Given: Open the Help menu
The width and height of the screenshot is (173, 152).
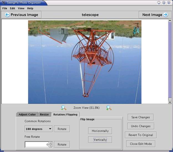Looking at the screenshot, I should [x=30, y=8].
